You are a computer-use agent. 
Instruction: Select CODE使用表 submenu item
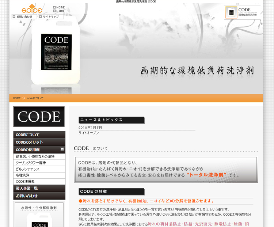point(39,182)
